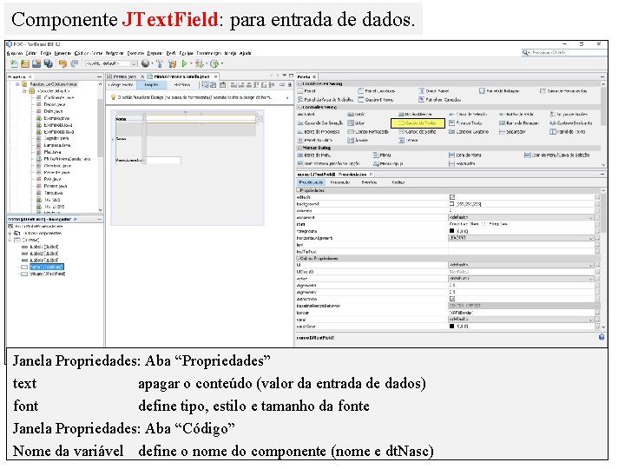Select the Botão component in the palette

click(x=357, y=115)
